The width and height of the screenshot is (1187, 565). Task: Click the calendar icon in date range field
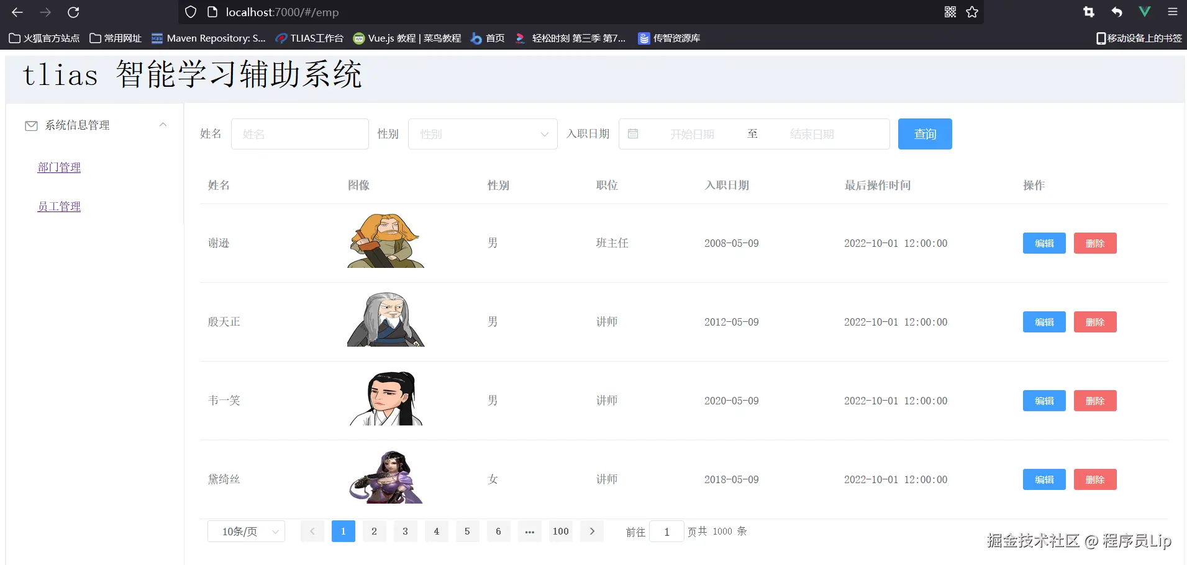633,134
